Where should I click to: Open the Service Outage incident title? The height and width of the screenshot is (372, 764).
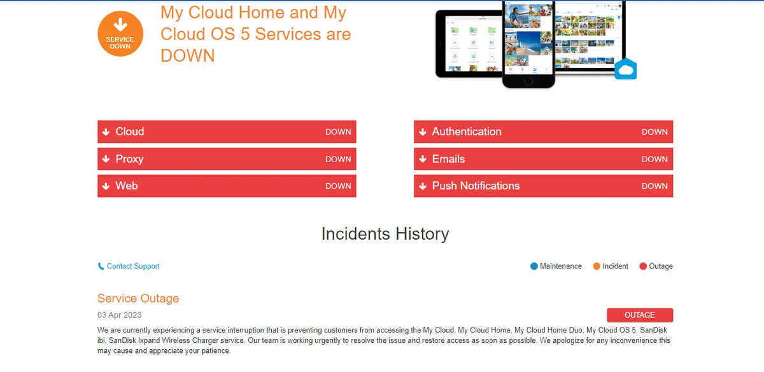pyautogui.click(x=138, y=298)
